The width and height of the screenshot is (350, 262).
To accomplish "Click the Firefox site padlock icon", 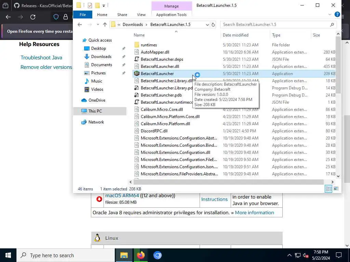I will tap(65, 17).
